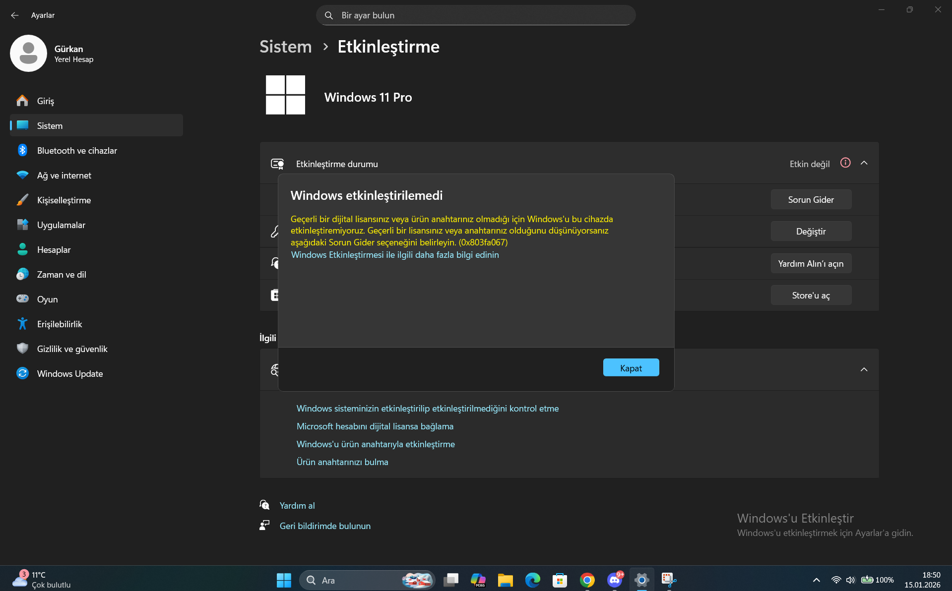Open Discord from the taskbar

point(615,580)
